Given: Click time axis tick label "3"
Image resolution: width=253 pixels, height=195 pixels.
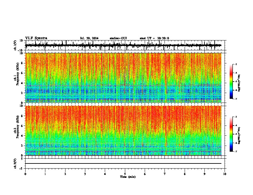Looking at the screenshot, I should (x=85, y=174).
